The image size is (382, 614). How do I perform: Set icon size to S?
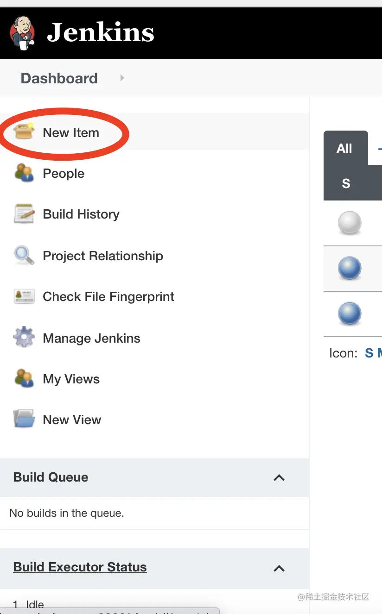click(369, 353)
